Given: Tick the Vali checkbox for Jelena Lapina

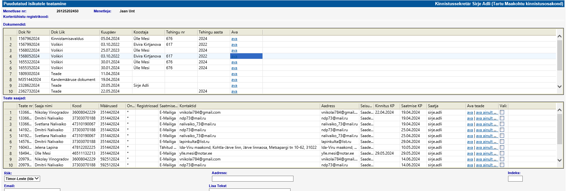Looking at the screenshot, I should [502, 147].
